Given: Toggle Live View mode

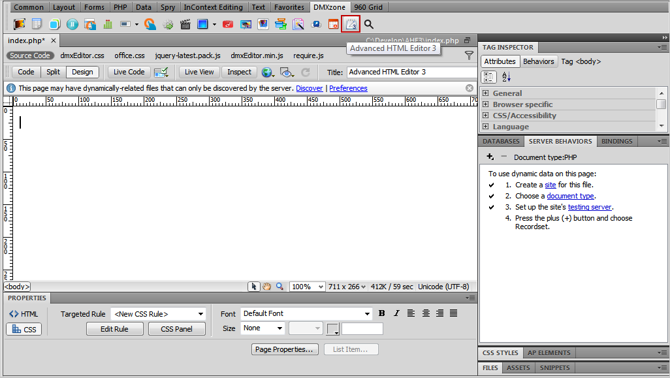Looking at the screenshot, I should [199, 72].
